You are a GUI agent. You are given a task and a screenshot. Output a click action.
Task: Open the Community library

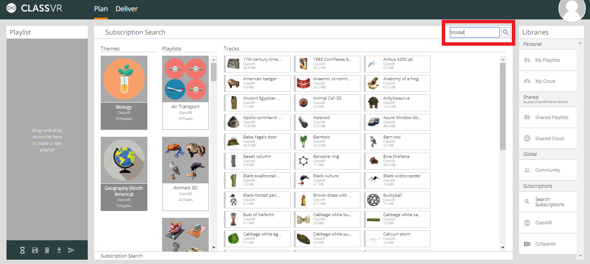tap(548, 170)
